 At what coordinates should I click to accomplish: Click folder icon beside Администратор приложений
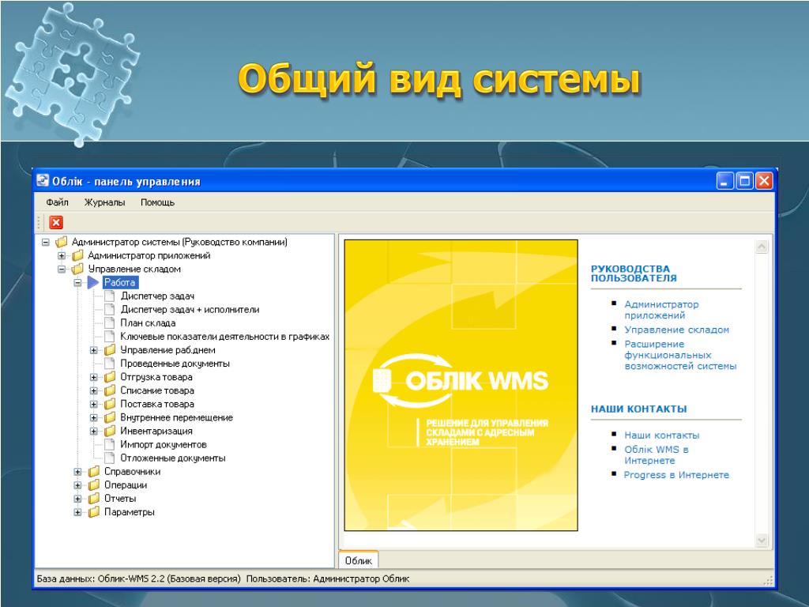point(77,255)
